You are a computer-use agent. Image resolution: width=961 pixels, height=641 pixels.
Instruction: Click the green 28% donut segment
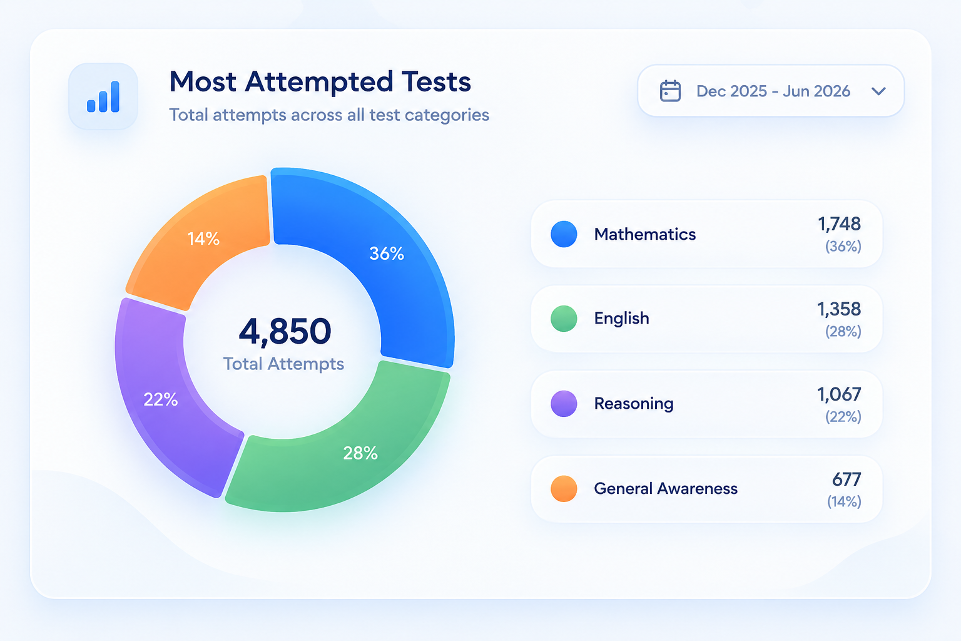[361, 453]
